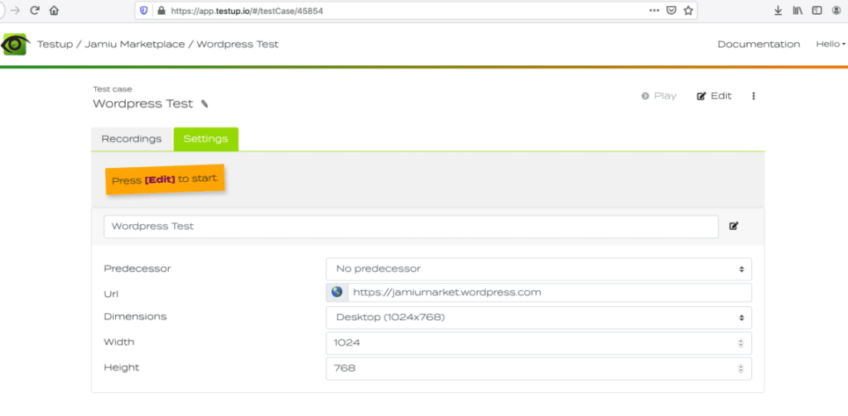The image size is (848, 416).
Task: Adjust the Height spinner arrows
Action: (741, 369)
